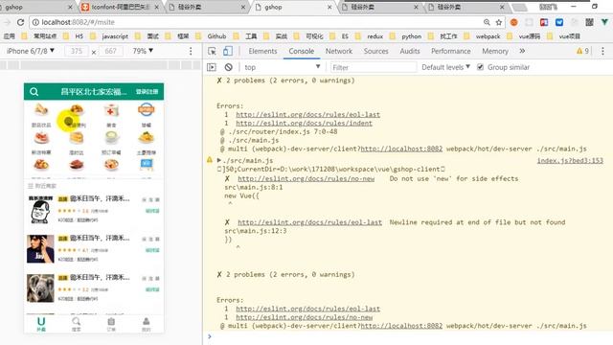613x345 pixels.
Task: Click the QR code extension icon
Action: pos(590,22)
